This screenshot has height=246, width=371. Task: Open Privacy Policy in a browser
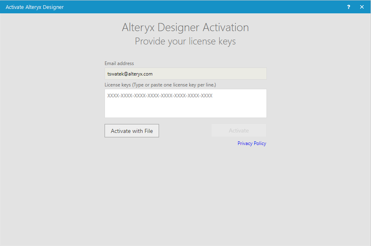click(252, 143)
